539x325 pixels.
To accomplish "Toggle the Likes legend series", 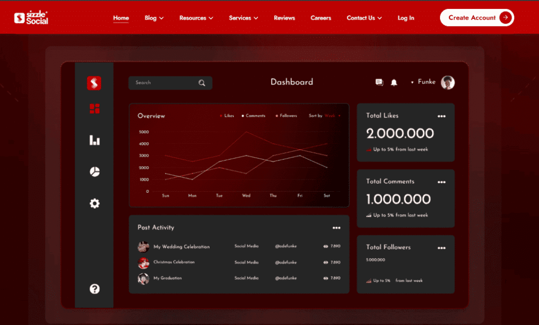I will coord(227,116).
